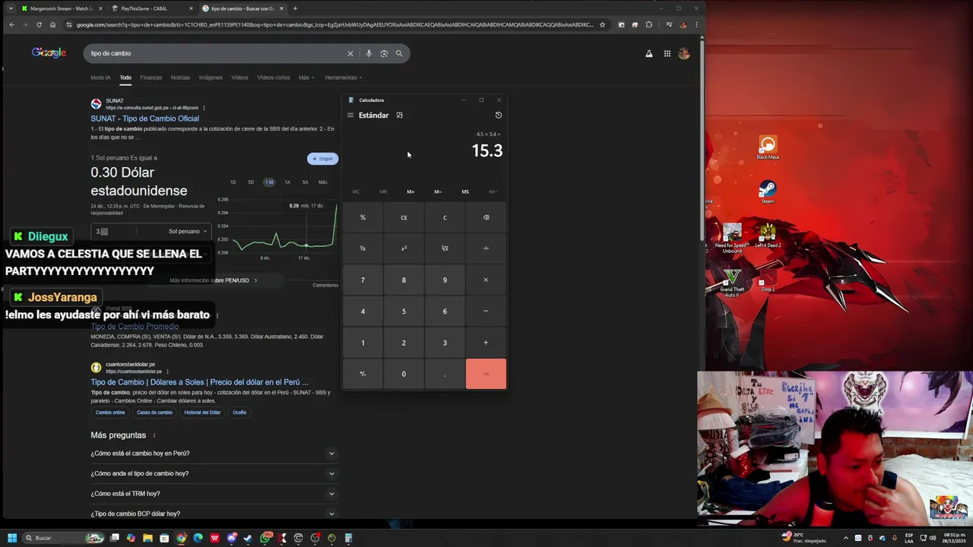973x547 pixels.
Task: Toggle Calculator keep-on-top mode icon
Action: tap(399, 115)
